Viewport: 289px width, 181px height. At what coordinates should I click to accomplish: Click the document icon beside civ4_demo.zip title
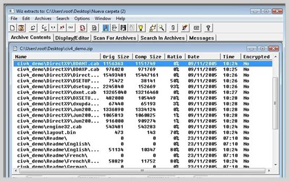point(15,49)
